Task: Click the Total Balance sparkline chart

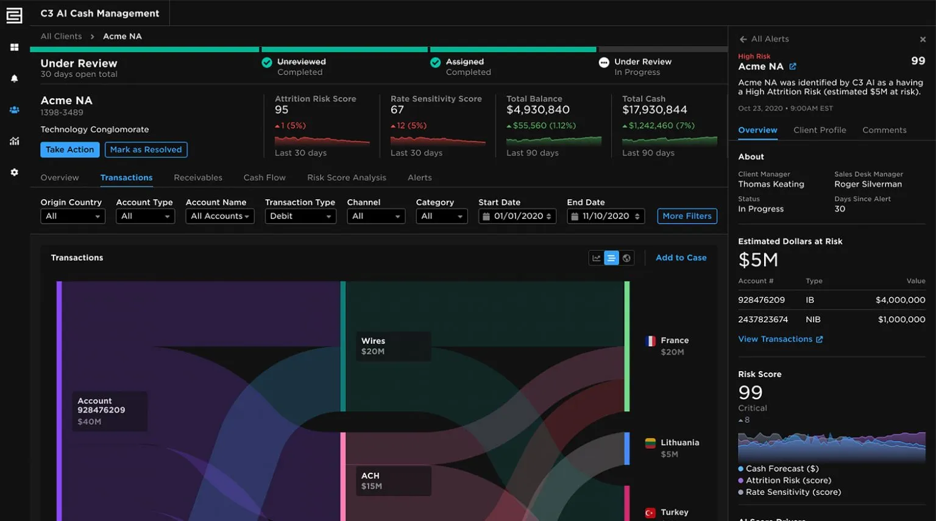Action: tap(554, 141)
